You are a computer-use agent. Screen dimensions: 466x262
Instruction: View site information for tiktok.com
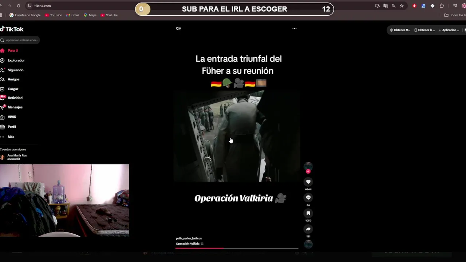[29, 6]
